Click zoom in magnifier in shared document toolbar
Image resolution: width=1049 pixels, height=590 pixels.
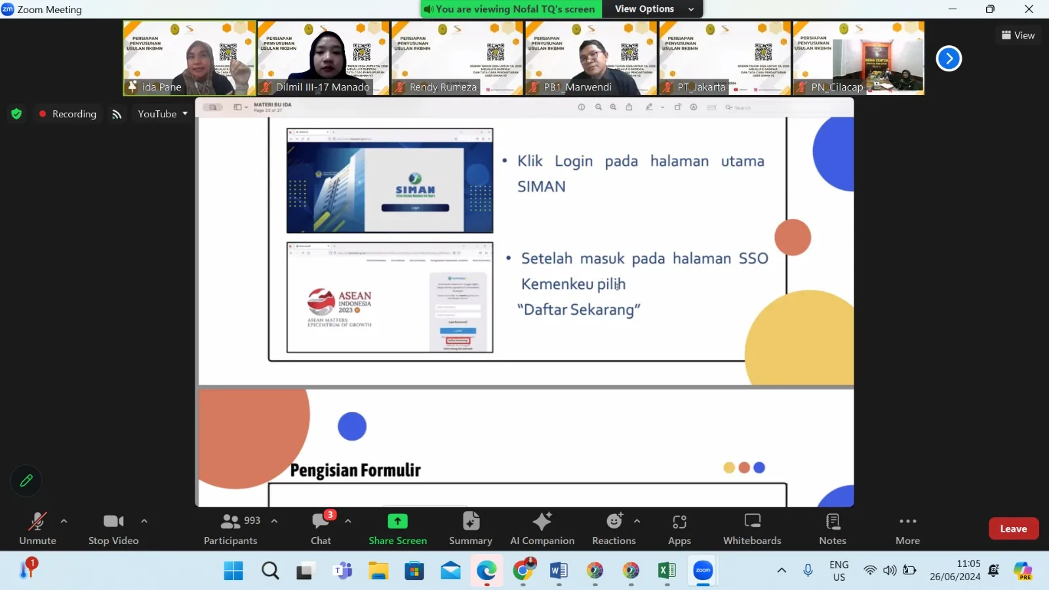click(x=613, y=107)
